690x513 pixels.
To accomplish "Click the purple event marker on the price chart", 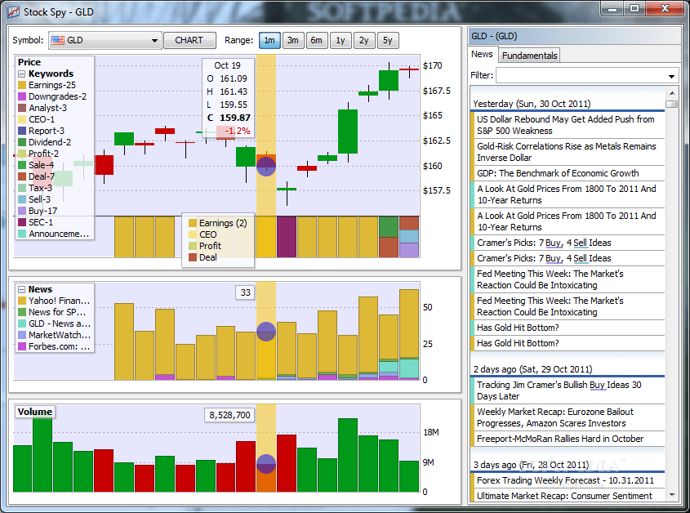I will click(x=265, y=166).
